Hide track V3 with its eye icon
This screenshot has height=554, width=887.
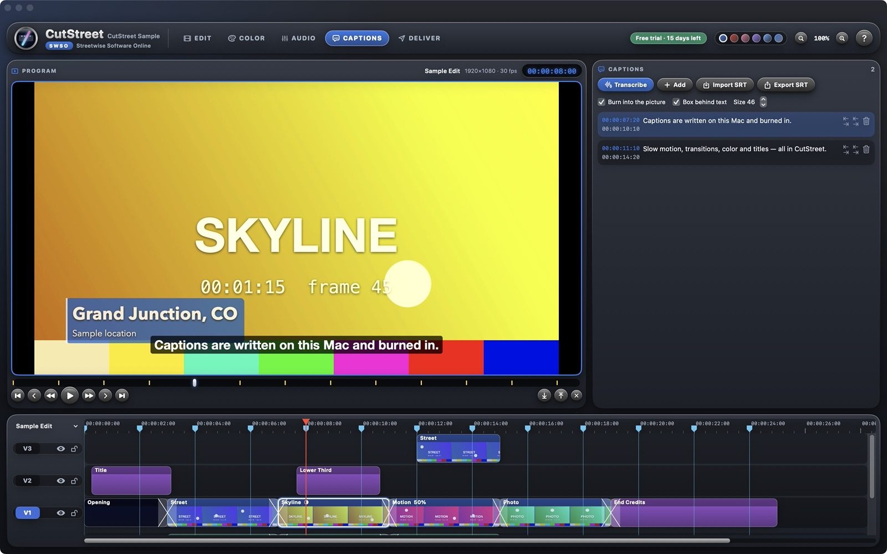pyautogui.click(x=61, y=449)
